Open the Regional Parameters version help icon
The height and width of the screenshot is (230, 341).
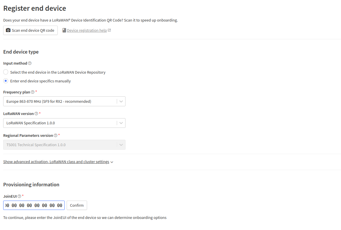coord(56,135)
